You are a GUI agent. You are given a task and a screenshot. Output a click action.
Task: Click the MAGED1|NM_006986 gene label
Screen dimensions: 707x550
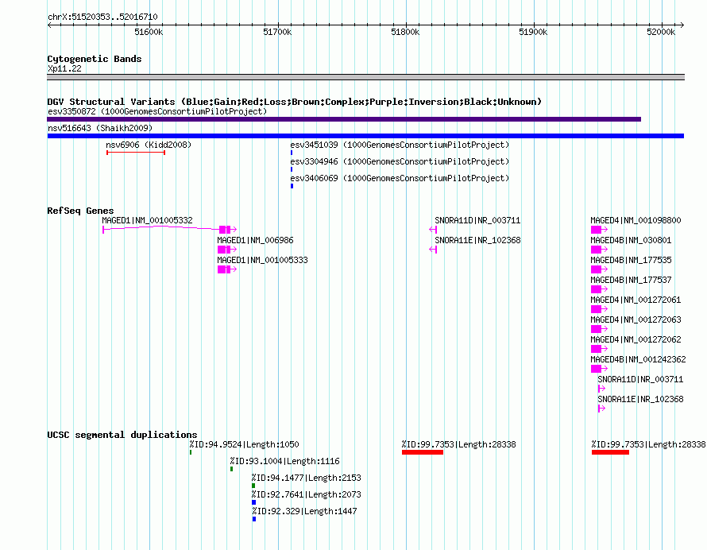[255, 240]
